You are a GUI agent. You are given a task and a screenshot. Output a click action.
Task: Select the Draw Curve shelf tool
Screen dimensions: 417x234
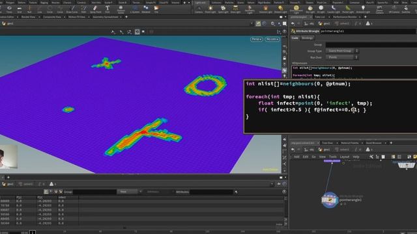[x=72, y=9]
